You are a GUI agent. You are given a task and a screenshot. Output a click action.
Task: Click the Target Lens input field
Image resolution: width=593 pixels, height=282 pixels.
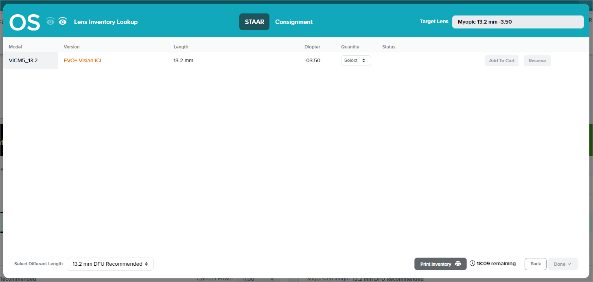(x=518, y=22)
